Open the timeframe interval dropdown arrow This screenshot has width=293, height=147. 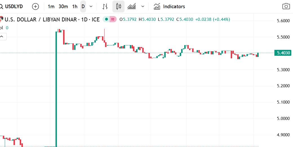coord(90,6)
